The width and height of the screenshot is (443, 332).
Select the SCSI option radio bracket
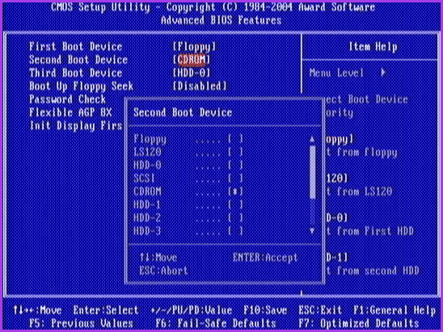[x=235, y=179]
